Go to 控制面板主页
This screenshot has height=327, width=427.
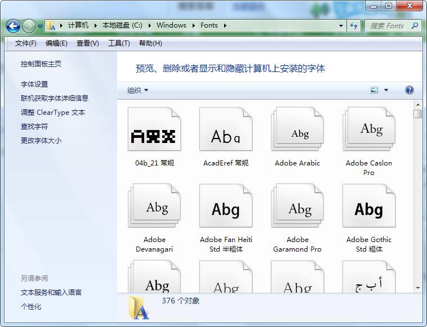(41, 64)
